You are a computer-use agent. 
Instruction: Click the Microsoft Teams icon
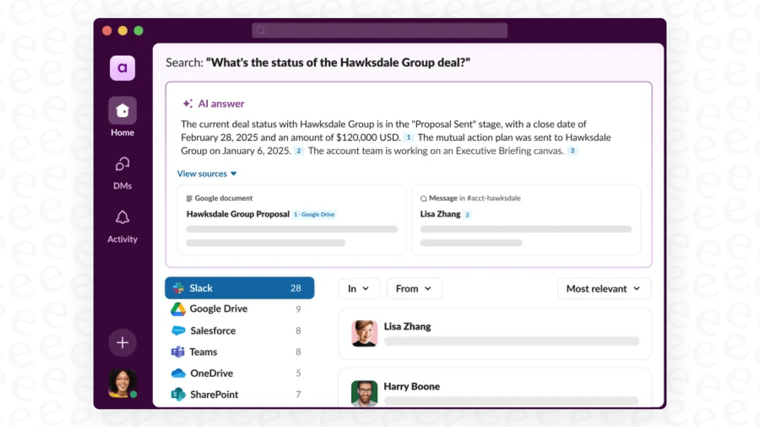coord(178,352)
